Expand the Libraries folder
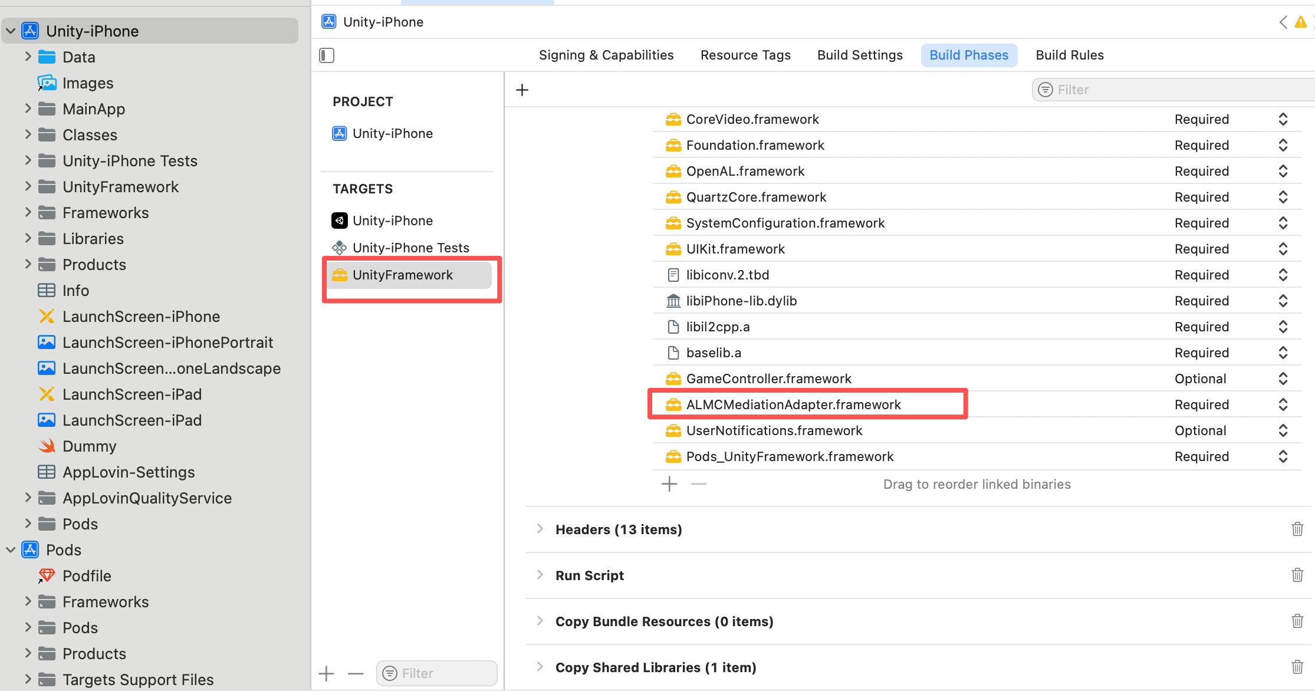 pos(28,238)
